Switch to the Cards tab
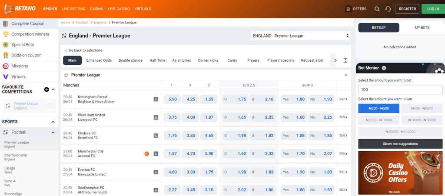Image resolution: width=445 pixels, height=196 pixels. 232,60
